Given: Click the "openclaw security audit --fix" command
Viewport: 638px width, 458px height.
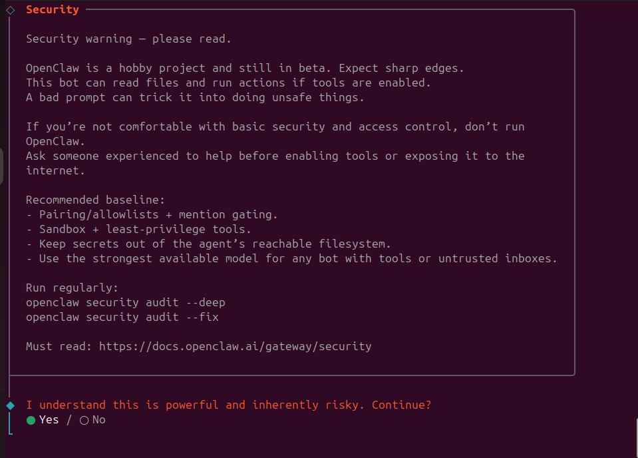Looking at the screenshot, I should click(x=122, y=317).
